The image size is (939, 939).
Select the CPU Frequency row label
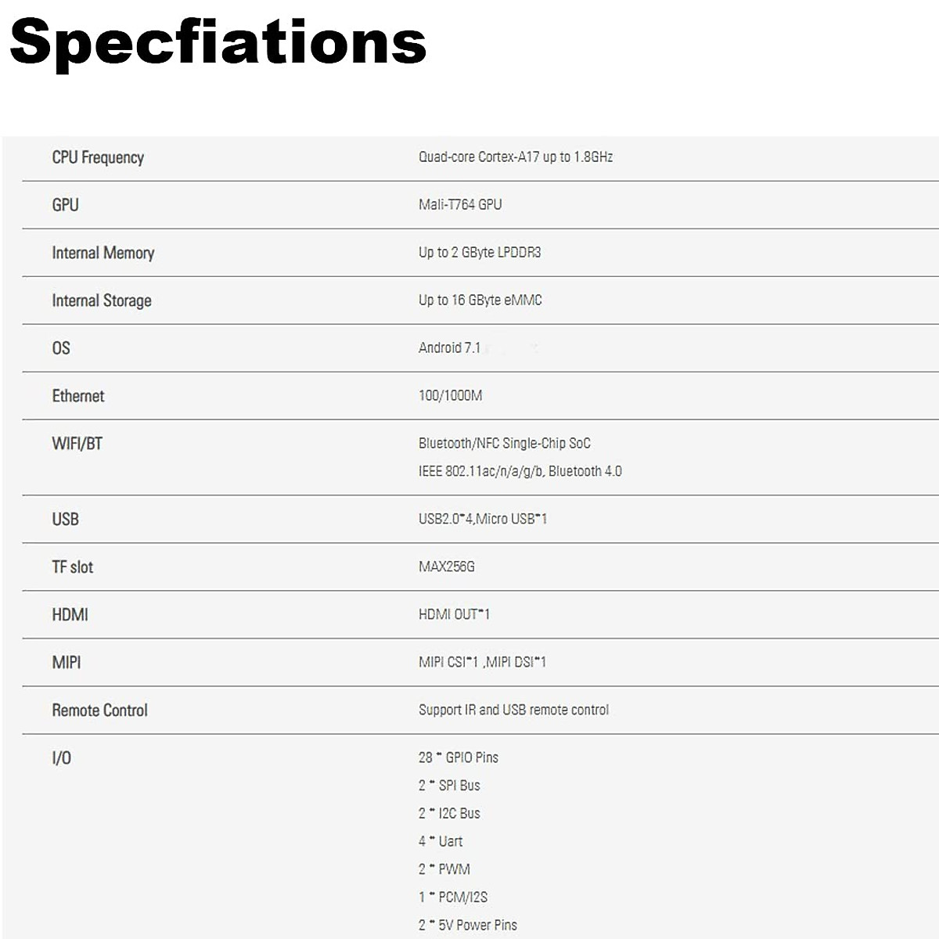click(x=98, y=157)
